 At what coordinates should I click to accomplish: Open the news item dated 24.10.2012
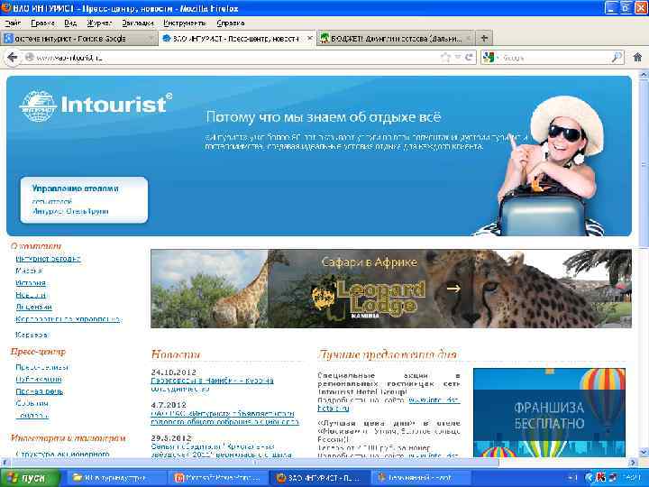(x=212, y=384)
